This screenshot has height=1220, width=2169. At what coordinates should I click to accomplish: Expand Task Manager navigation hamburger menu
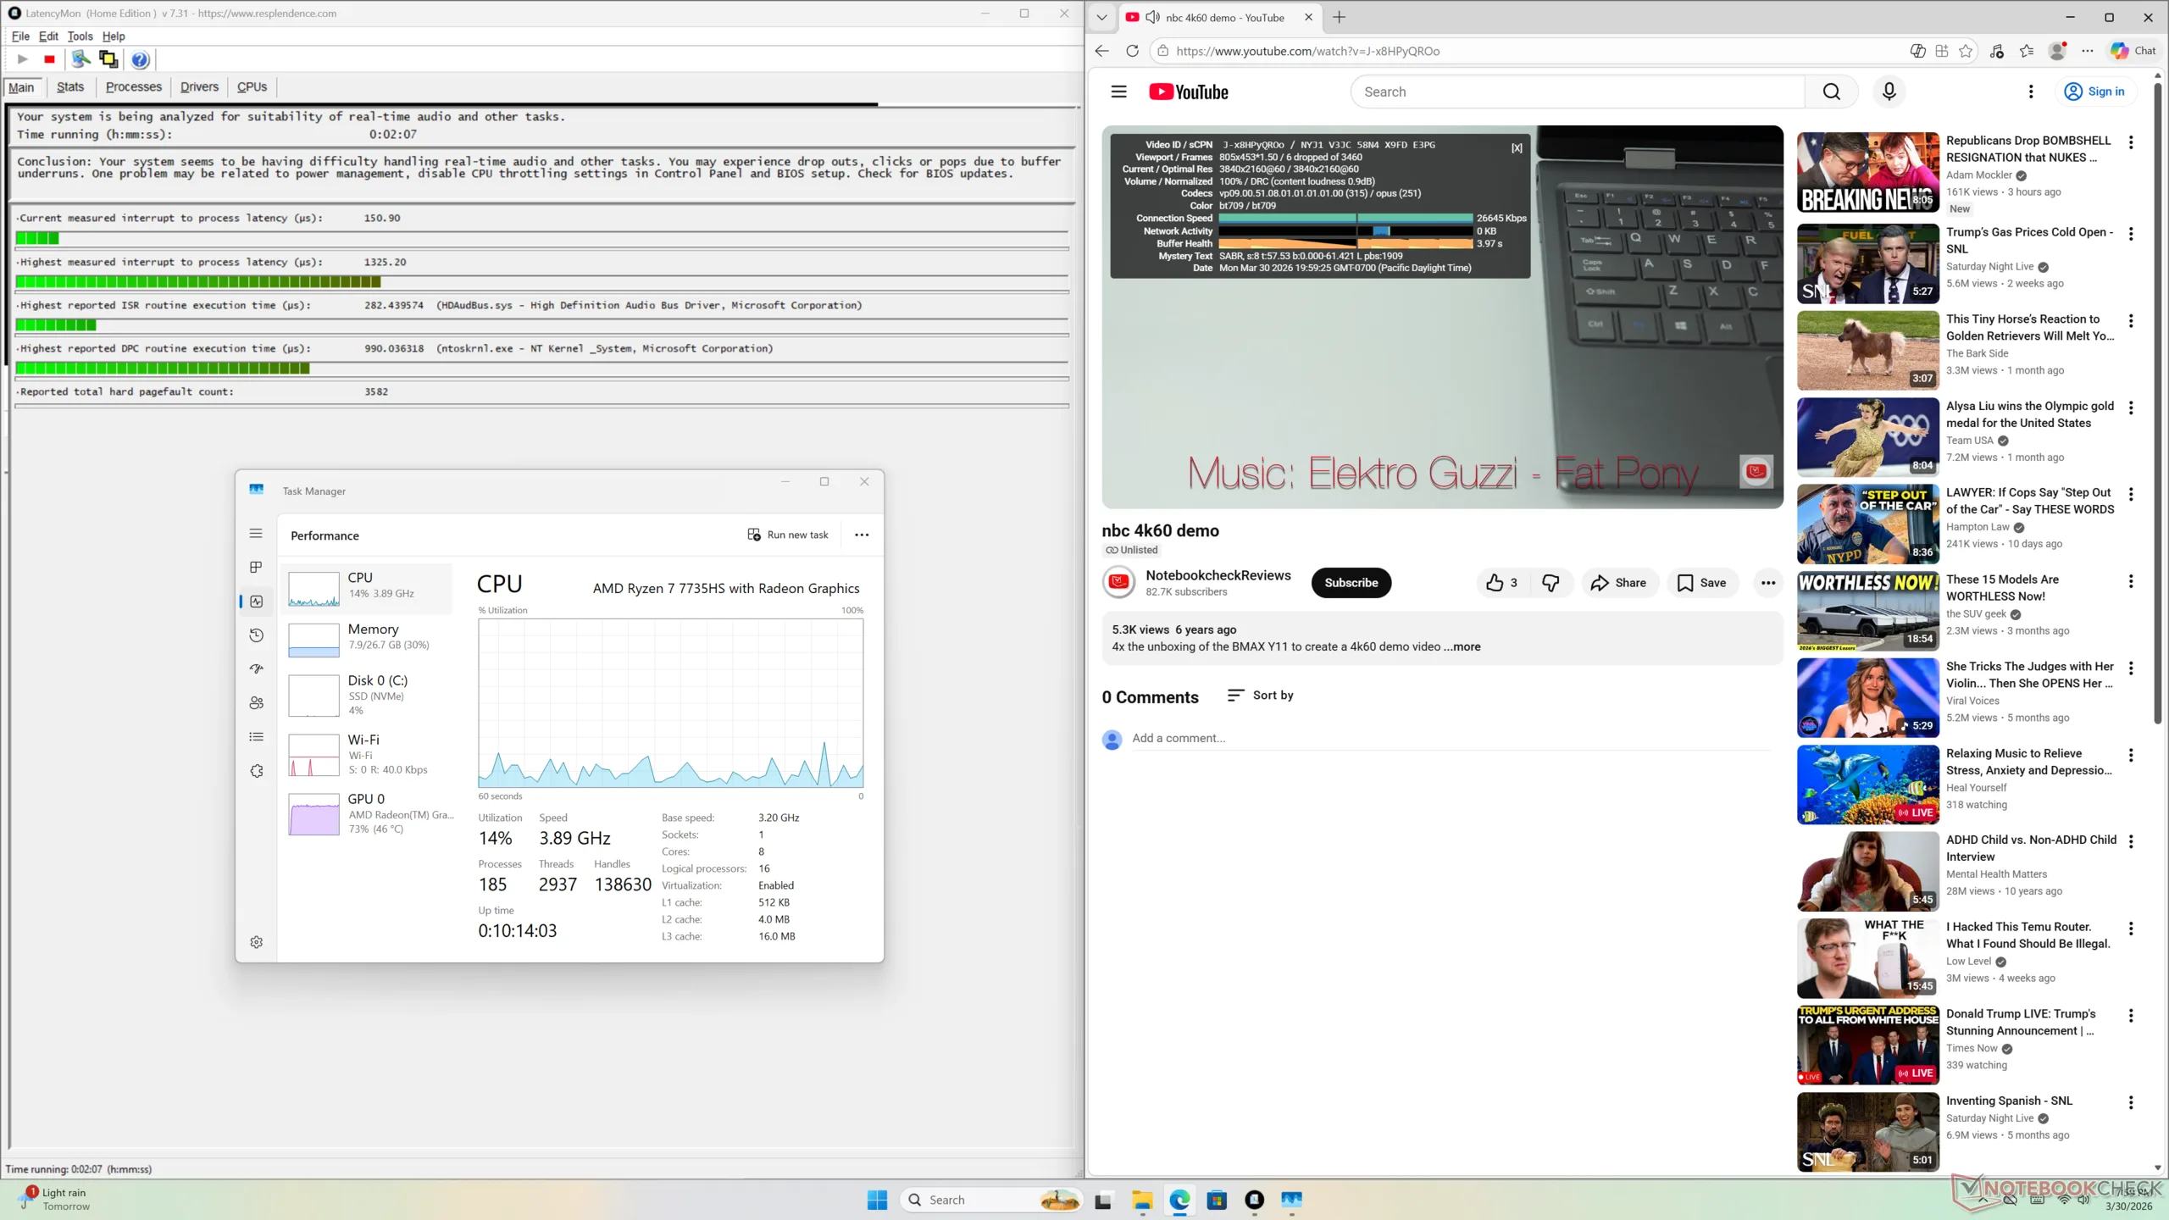pyautogui.click(x=256, y=534)
